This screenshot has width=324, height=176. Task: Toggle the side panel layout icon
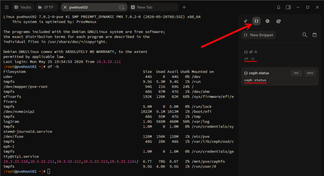coord(288,7)
